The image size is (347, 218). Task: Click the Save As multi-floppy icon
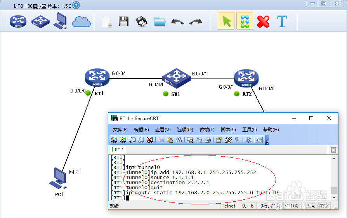(141, 21)
